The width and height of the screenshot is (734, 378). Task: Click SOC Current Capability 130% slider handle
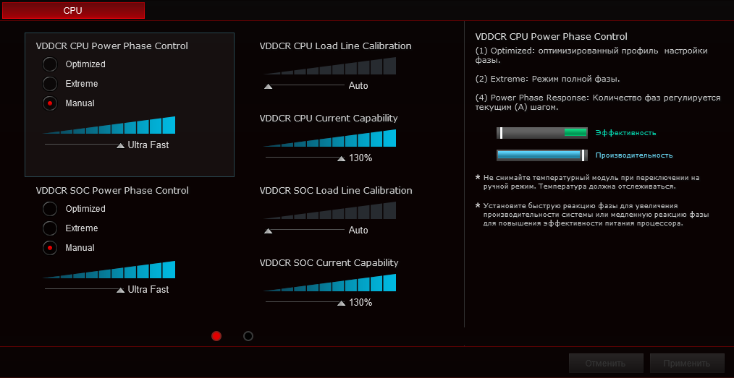click(x=342, y=302)
